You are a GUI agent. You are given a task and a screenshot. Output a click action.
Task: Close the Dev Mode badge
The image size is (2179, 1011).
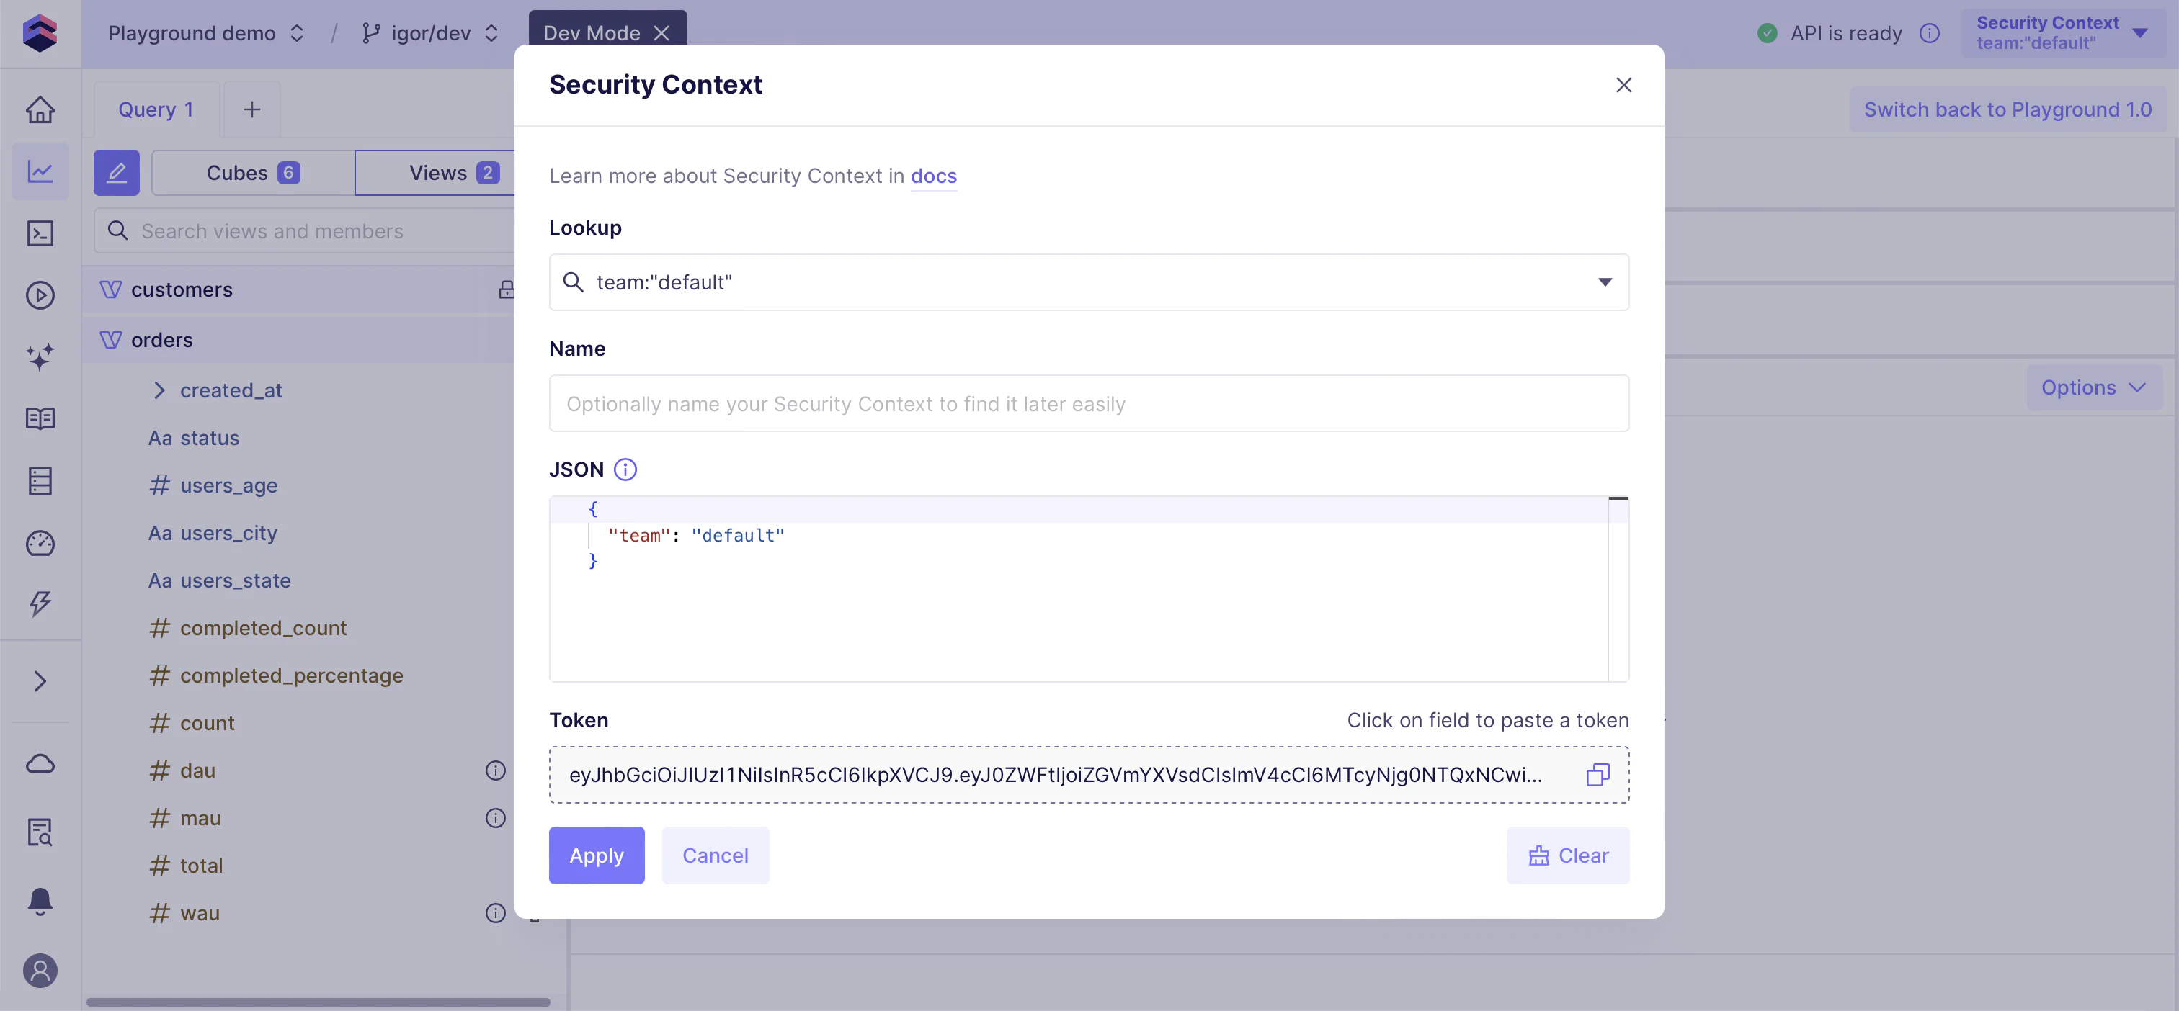click(661, 33)
